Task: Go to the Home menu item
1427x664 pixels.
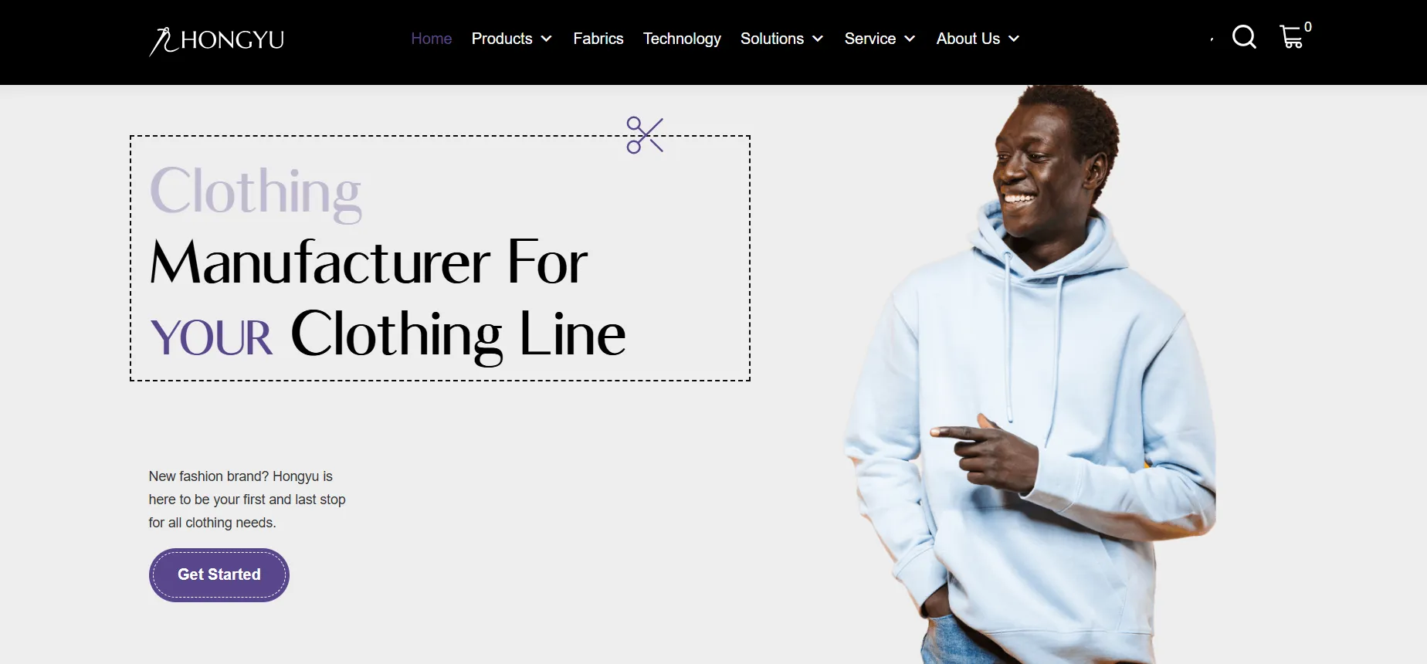Action: (x=432, y=39)
